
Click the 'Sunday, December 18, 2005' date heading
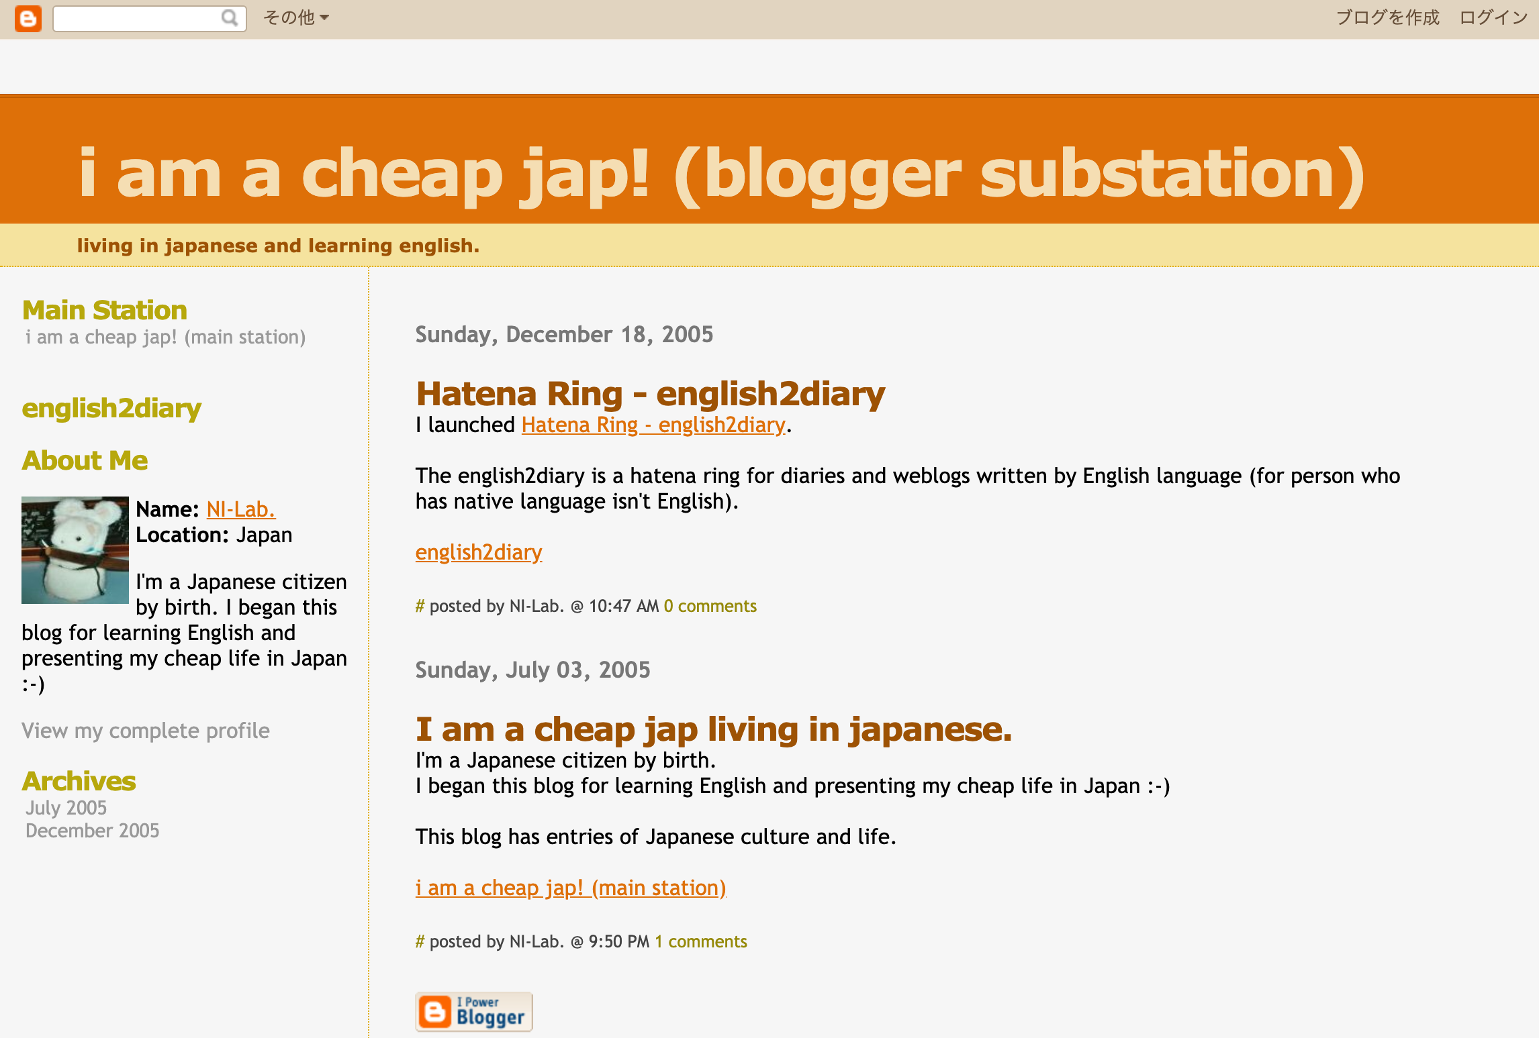coord(564,334)
